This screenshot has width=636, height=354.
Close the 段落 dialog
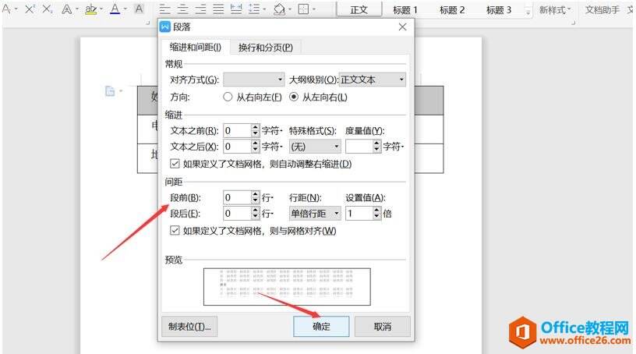point(402,27)
